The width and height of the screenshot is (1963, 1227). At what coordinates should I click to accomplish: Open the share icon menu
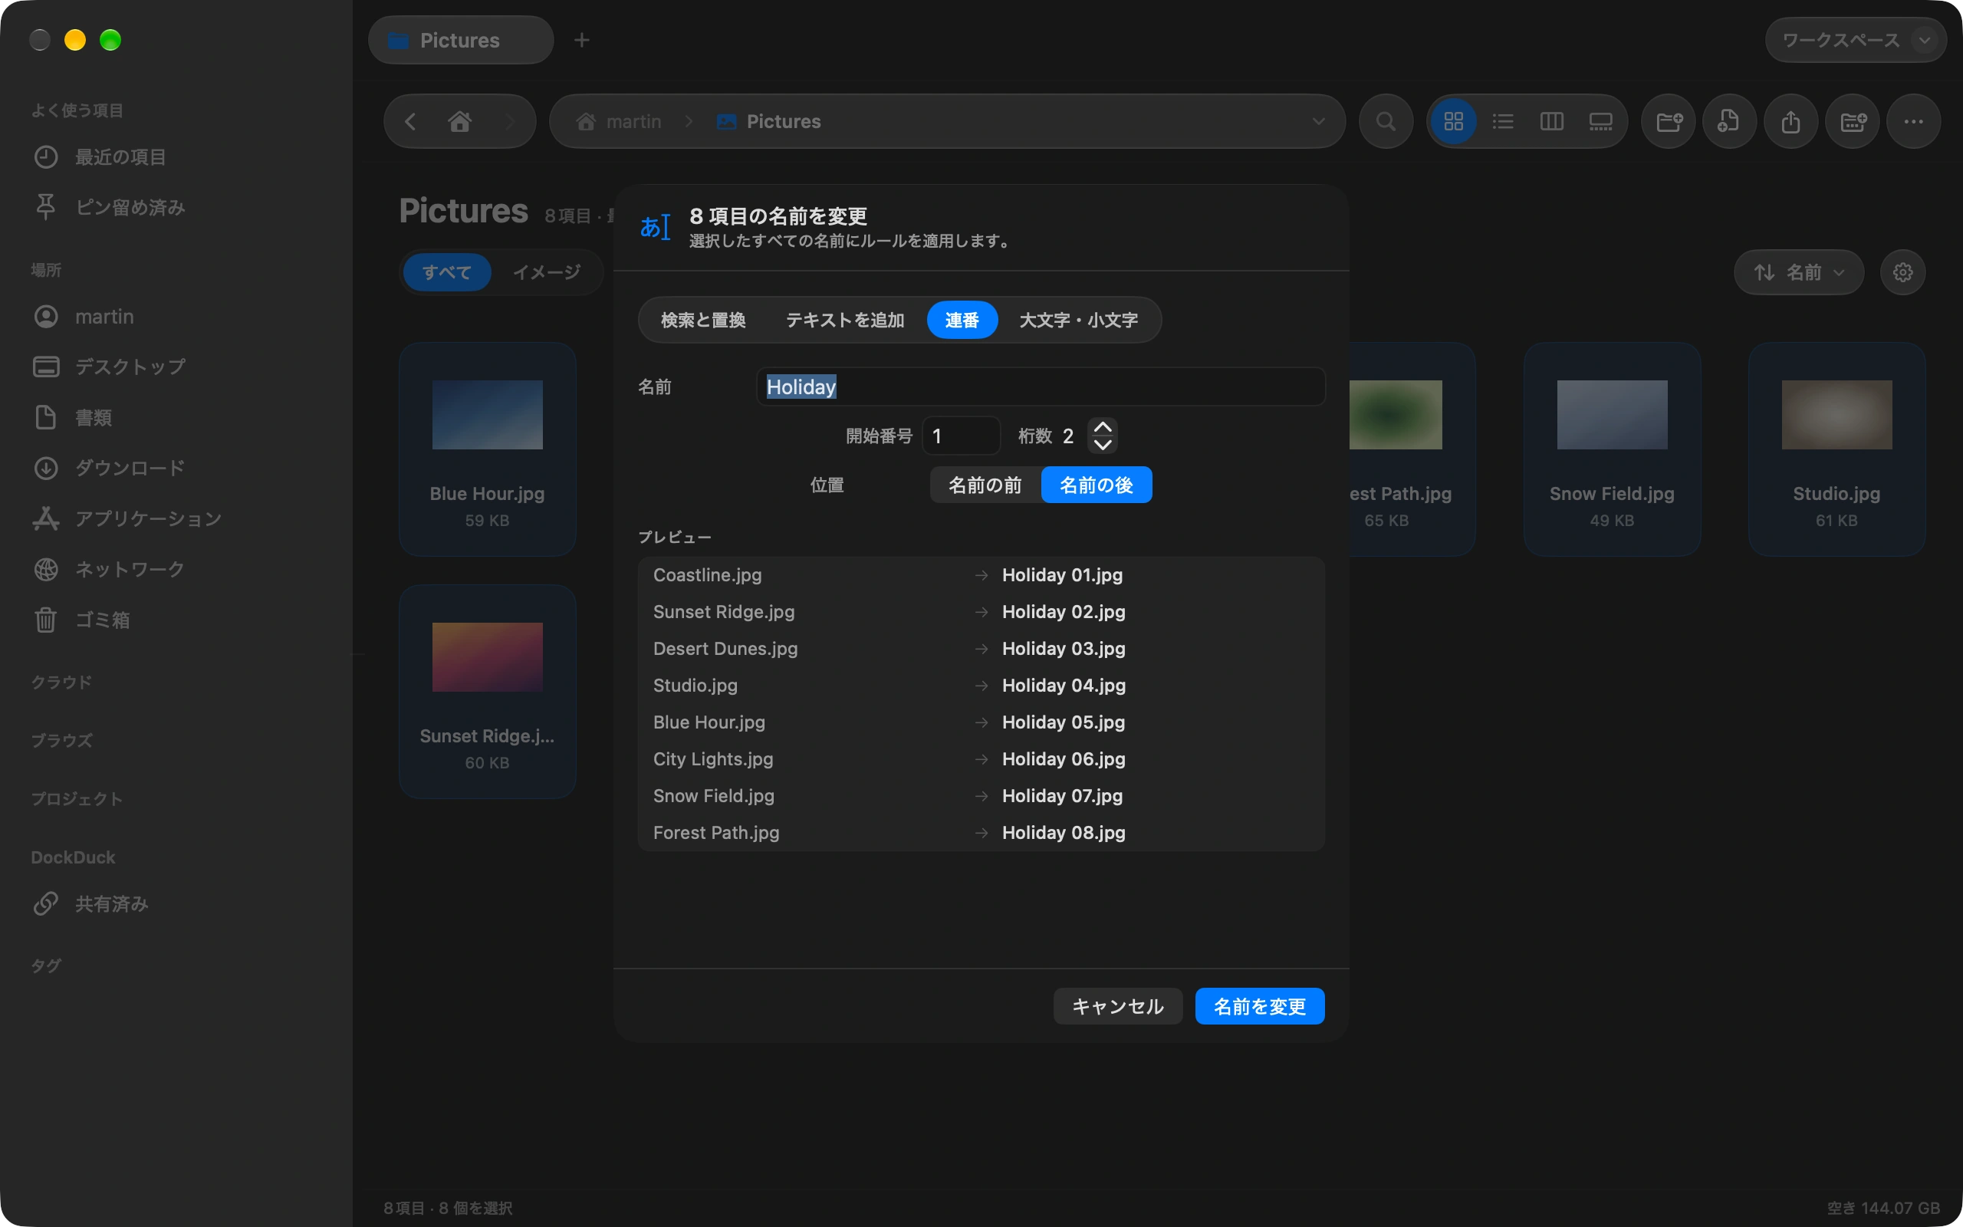(x=1791, y=122)
